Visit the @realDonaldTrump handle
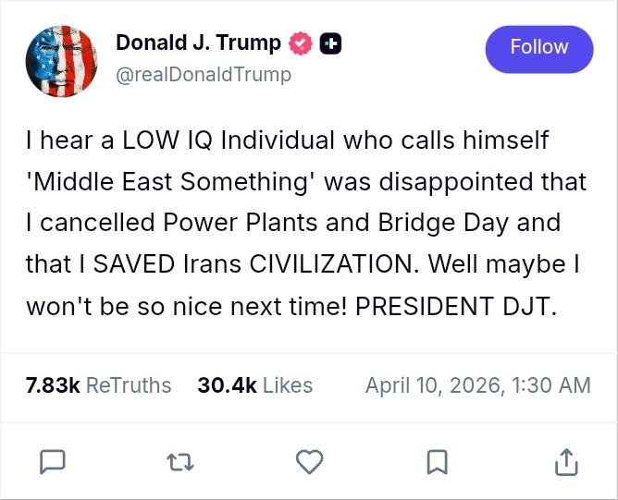Image resolution: width=618 pixels, height=500 pixels. click(x=204, y=75)
